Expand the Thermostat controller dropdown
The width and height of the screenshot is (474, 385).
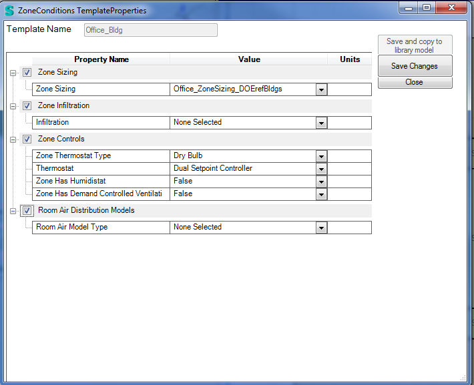pyautogui.click(x=321, y=169)
